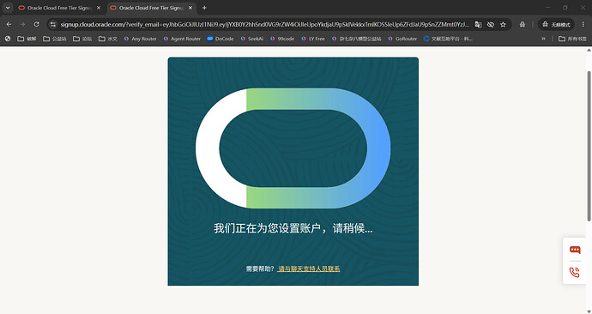Expand hidden bookmarks with double chevron

tap(543, 39)
